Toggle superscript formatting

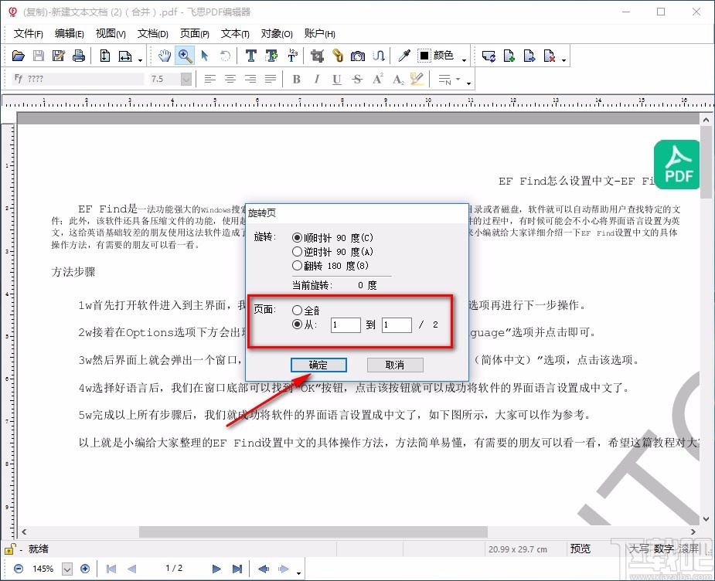pyautogui.click(x=377, y=79)
